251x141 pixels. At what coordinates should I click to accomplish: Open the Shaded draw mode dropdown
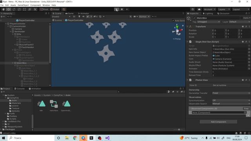click(x=61, y=16)
